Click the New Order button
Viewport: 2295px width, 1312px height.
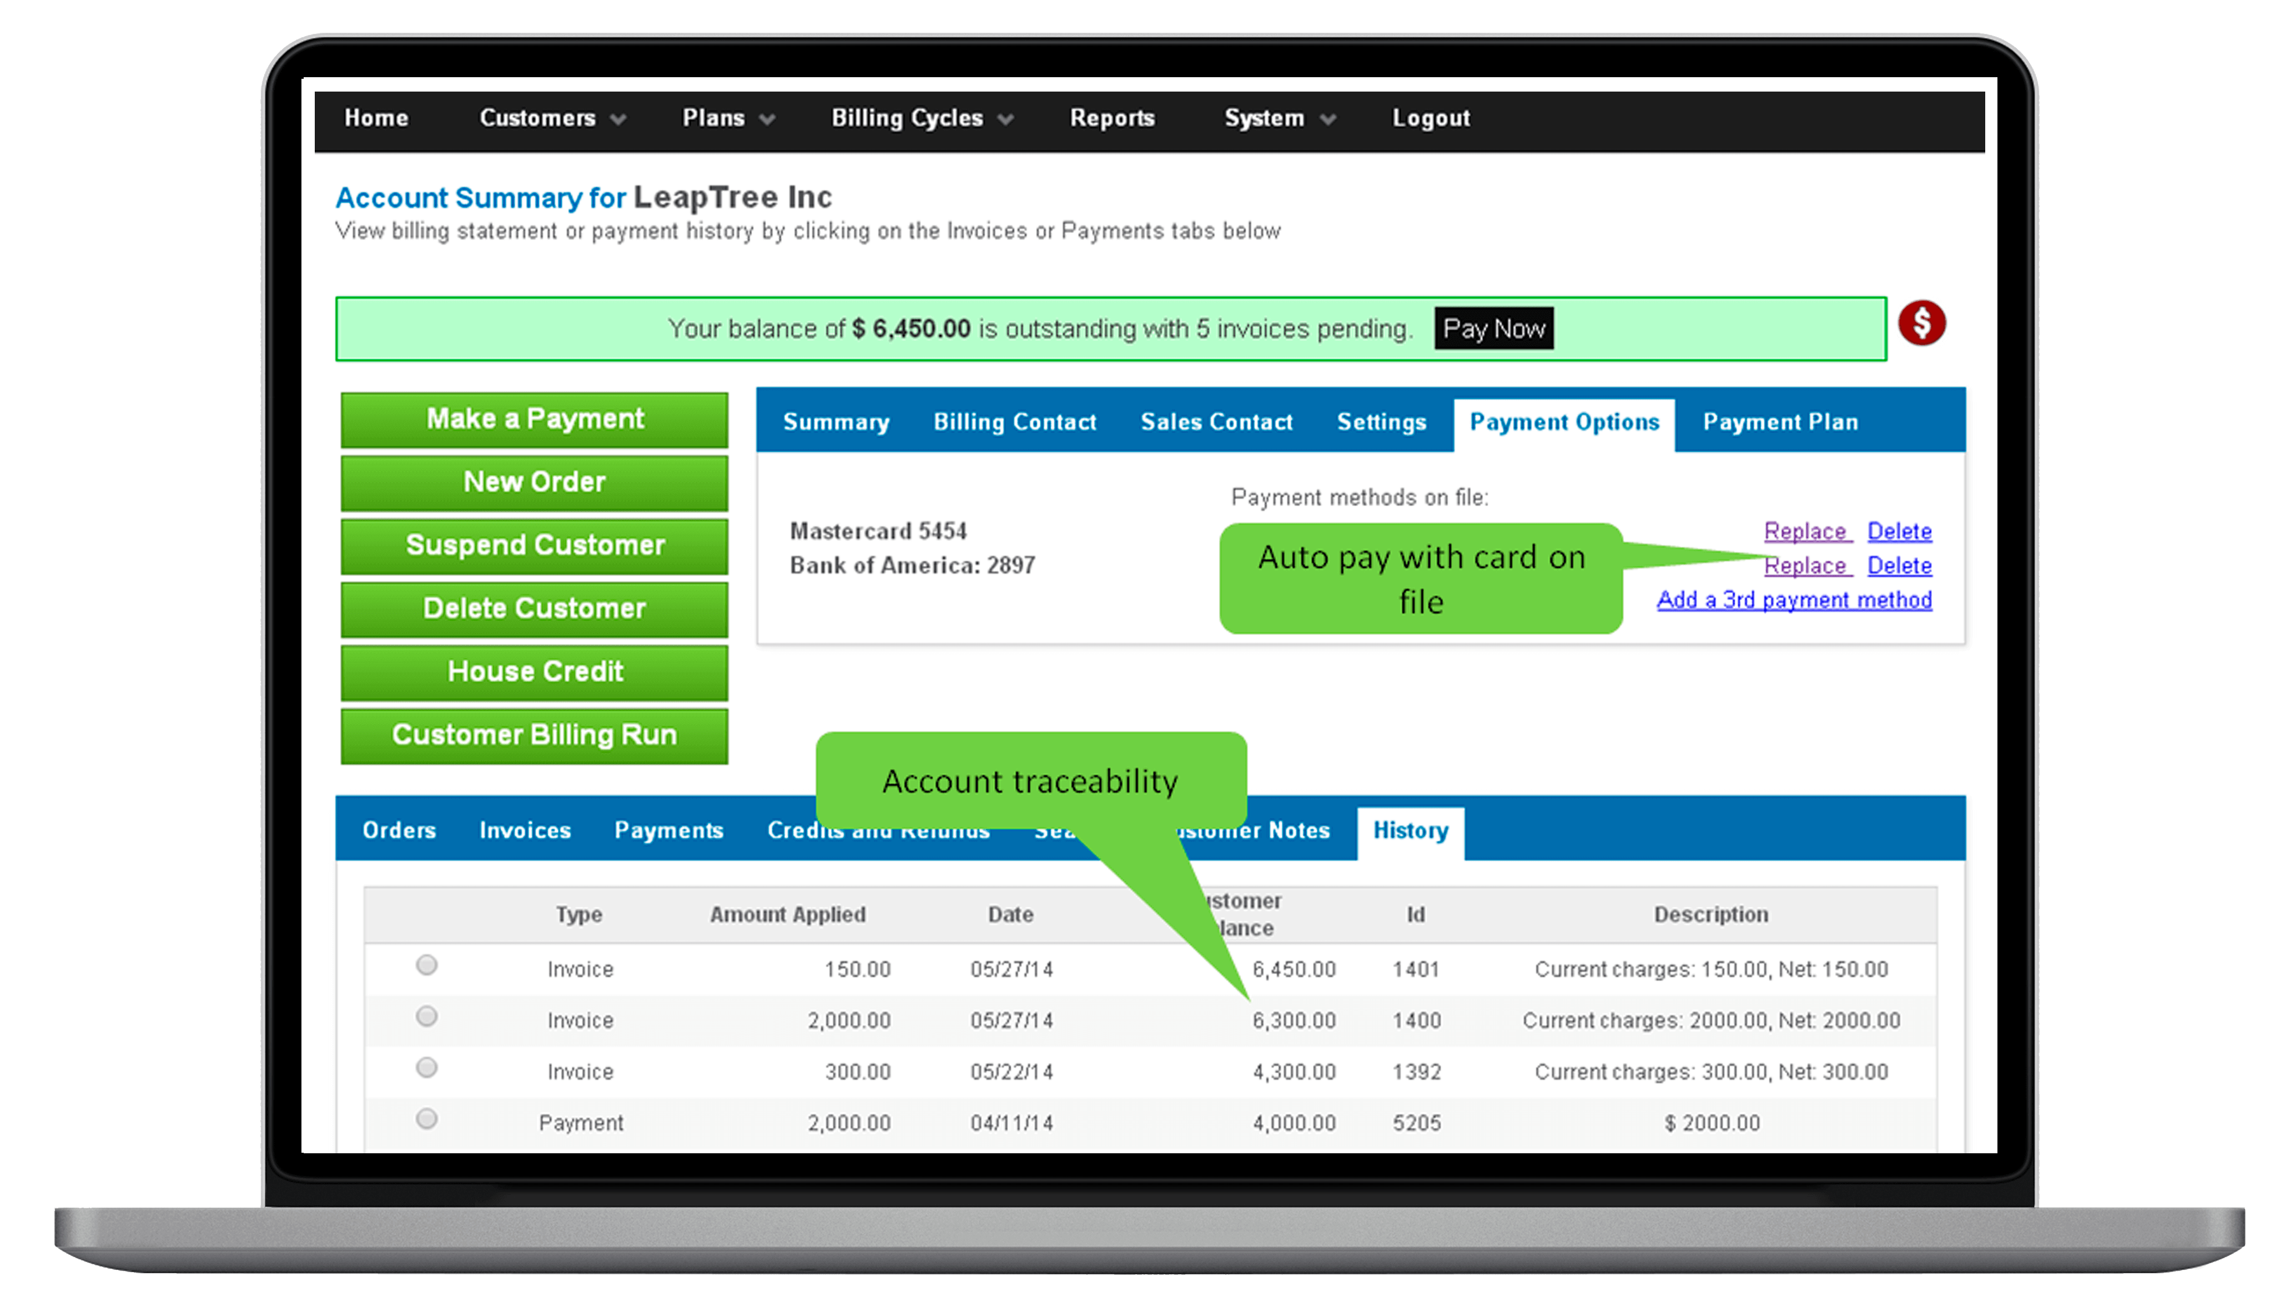click(534, 482)
